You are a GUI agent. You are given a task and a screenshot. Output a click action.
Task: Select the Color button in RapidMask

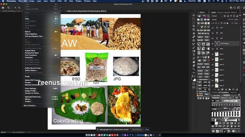click(230, 98)
